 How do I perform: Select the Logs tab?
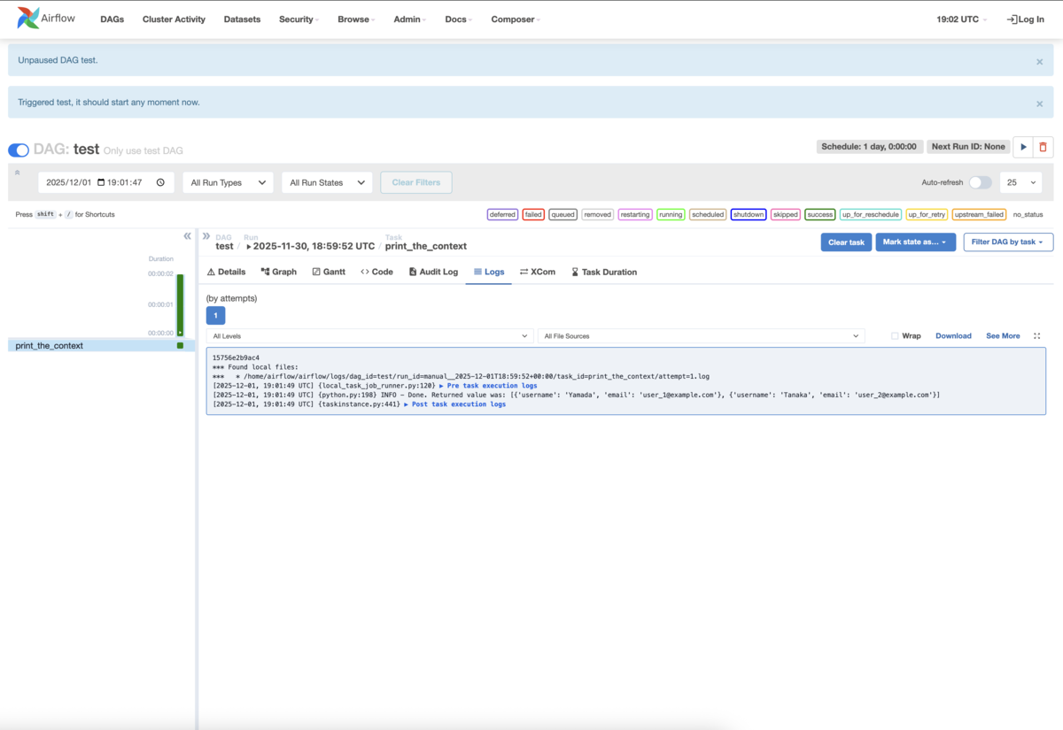tap(489, 272)
